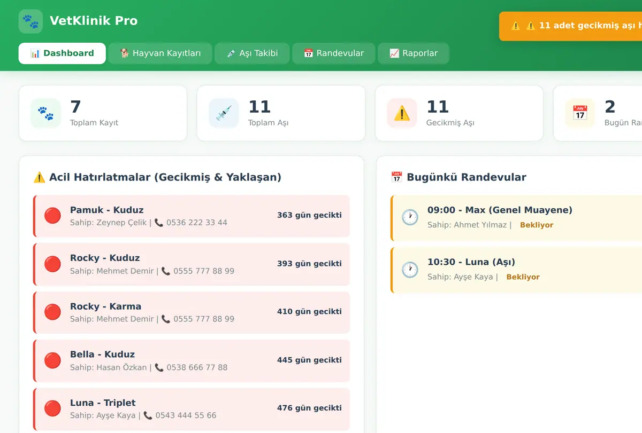Click the Bekliyor status for Luna appointment
The height and width of the screenshot is (433, 642).
click(523, 277)
